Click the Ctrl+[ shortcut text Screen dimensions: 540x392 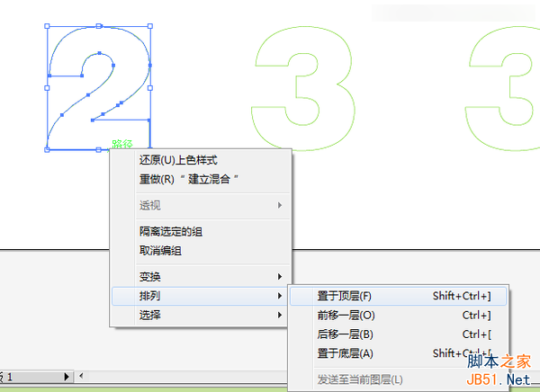point(477,334)
